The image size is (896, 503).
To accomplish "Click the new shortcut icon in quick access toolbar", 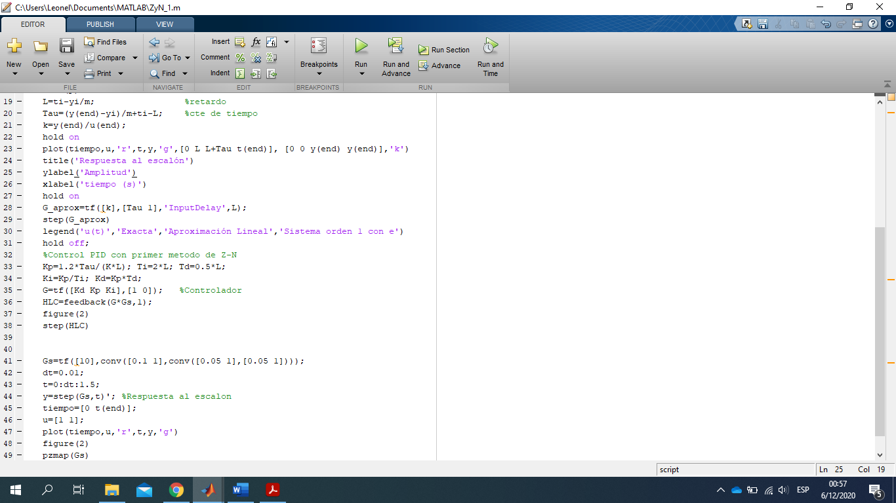I will click(x=746, y=24).
